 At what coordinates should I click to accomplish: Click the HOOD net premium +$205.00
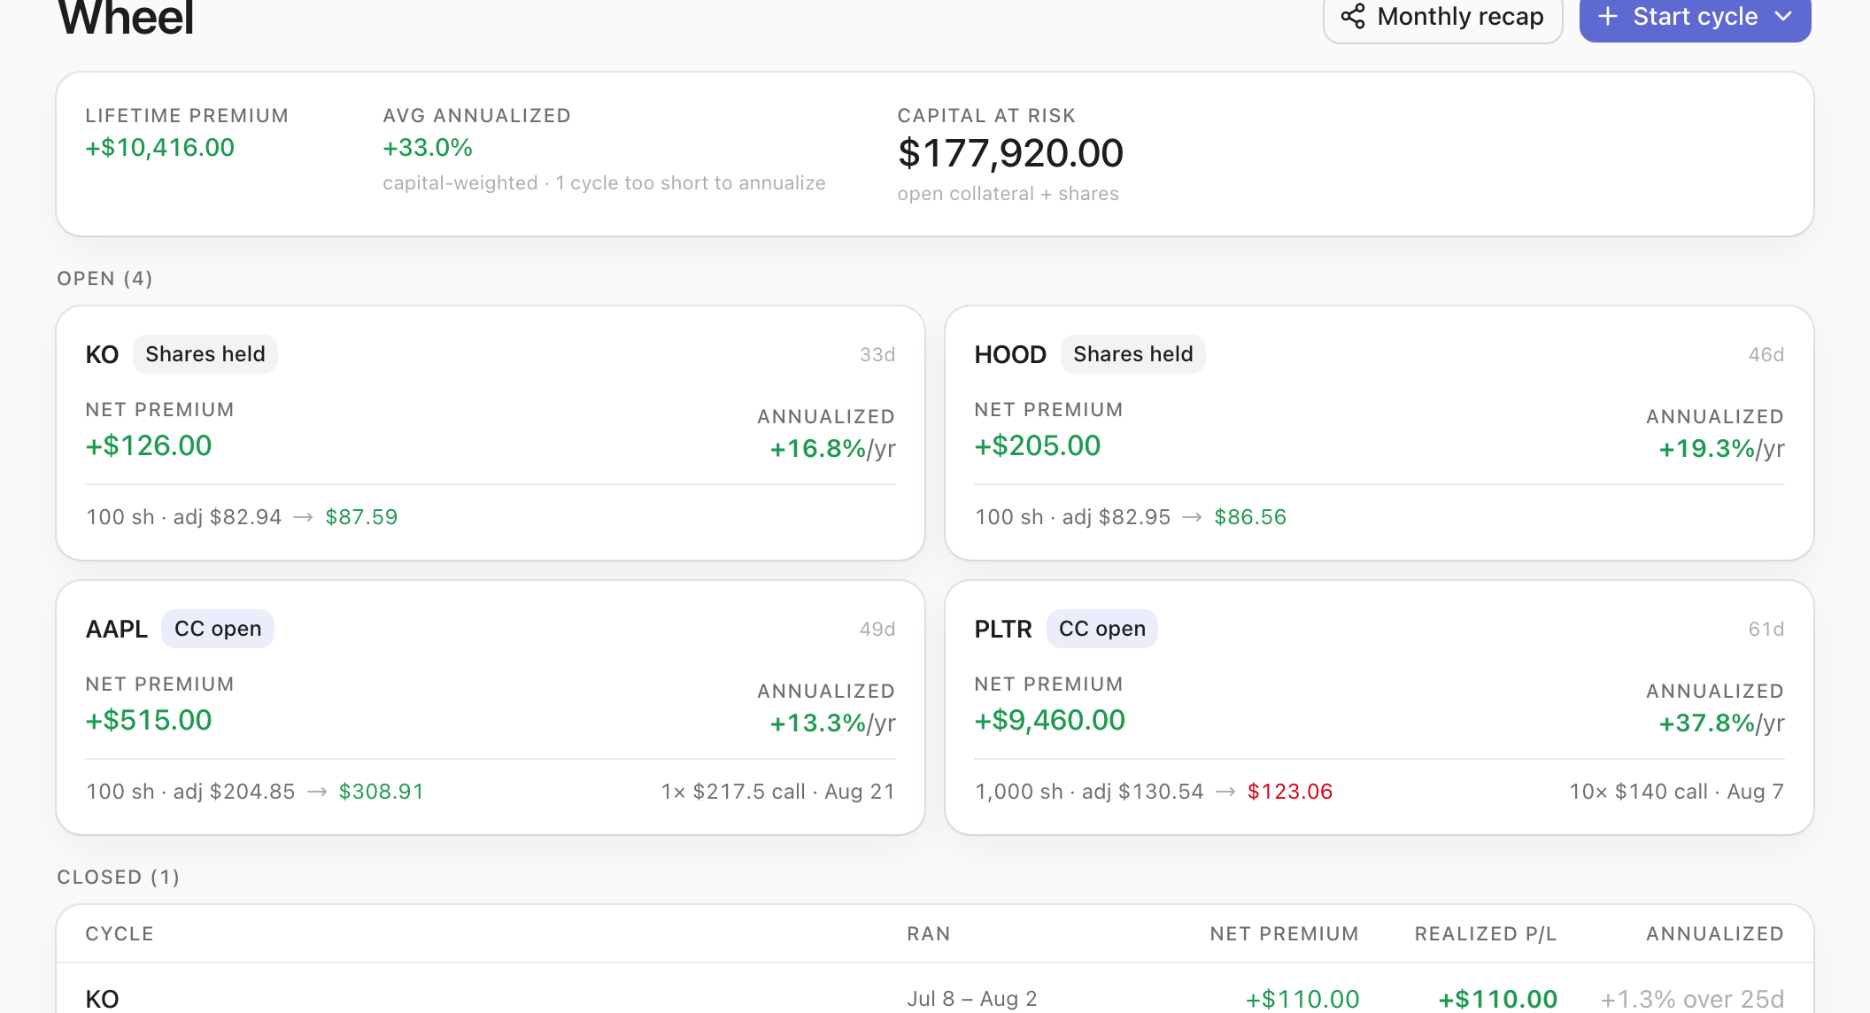(x=1038, y=445)
